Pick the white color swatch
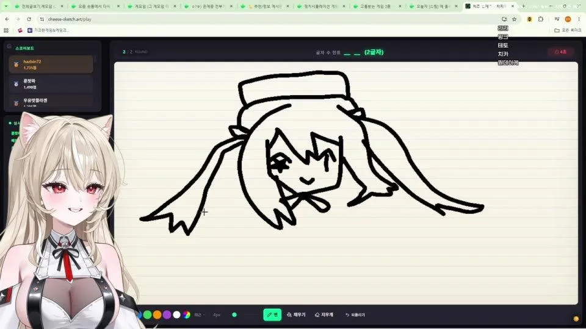 click(x=177, y=315)
